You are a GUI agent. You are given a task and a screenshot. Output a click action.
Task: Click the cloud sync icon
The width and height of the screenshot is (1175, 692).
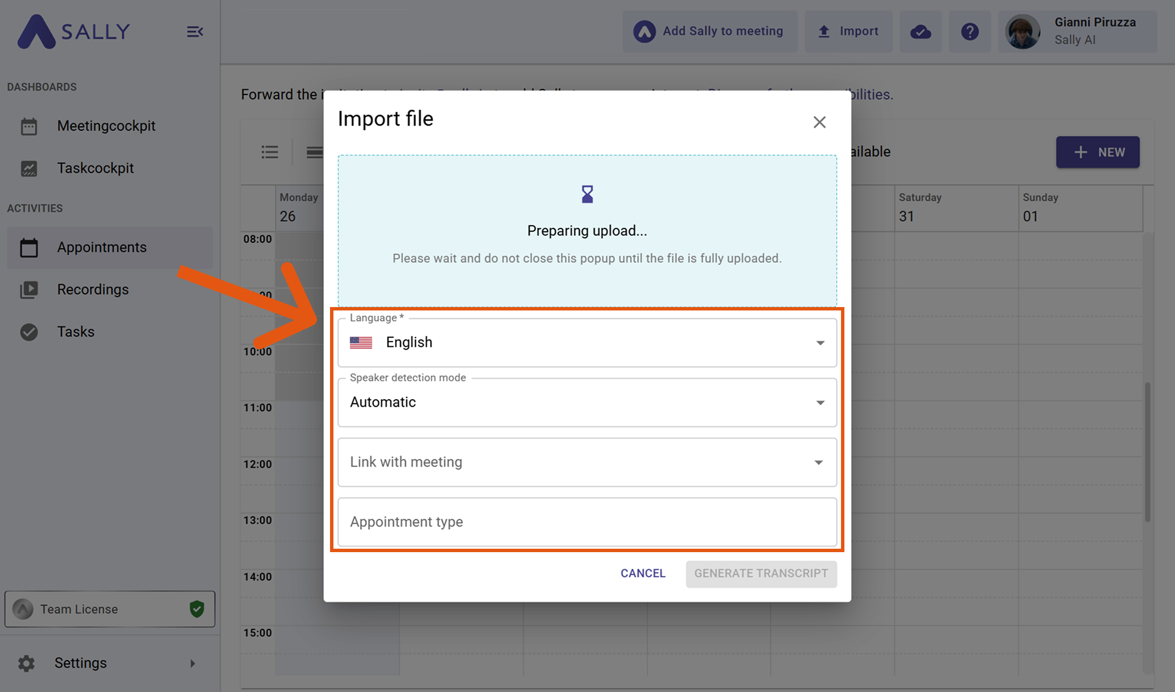(x=920, y=32)
